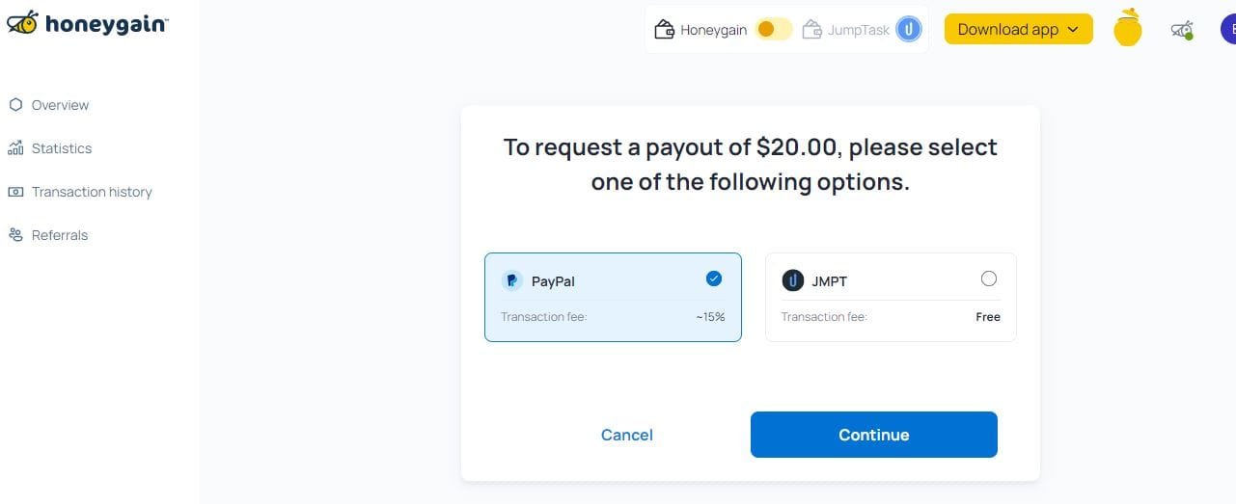Go to Transaction history page
This screenshot has width=1236, height=504.
coord(92,192)
